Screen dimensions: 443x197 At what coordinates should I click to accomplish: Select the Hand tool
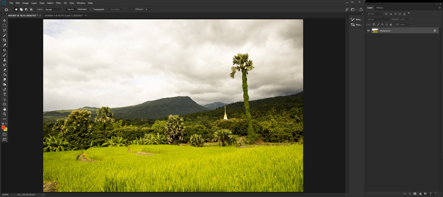[4, 109]
